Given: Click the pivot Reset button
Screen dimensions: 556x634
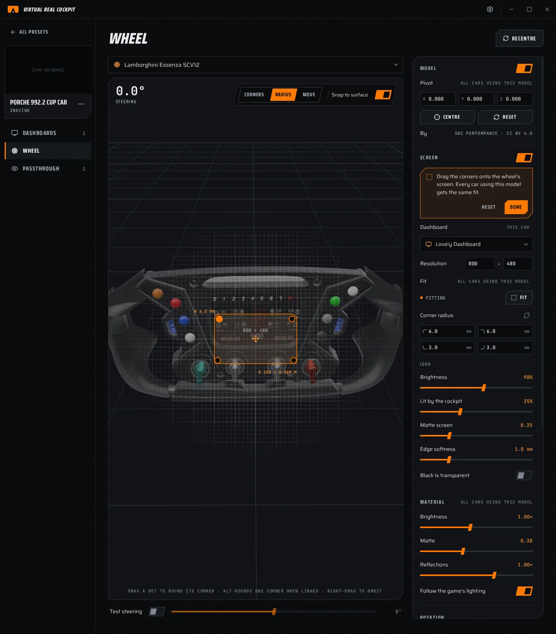Looking at the screenshot, I should 505,117.
